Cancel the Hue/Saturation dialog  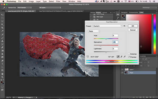[x=133, y=30]
